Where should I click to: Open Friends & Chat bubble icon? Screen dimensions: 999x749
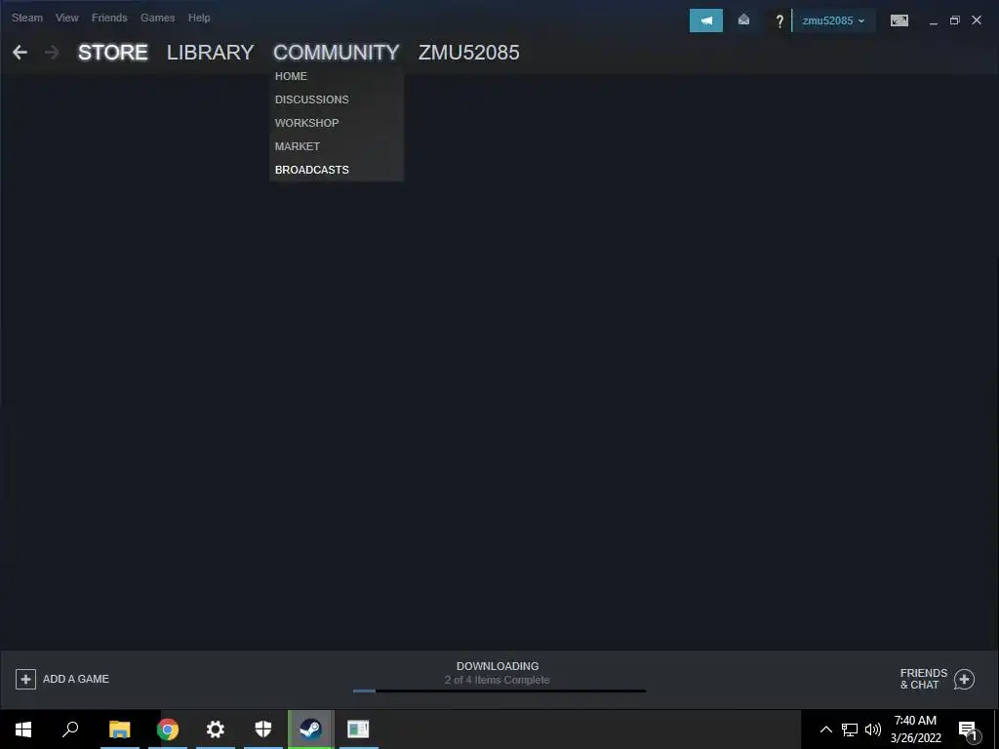(964, 679)
